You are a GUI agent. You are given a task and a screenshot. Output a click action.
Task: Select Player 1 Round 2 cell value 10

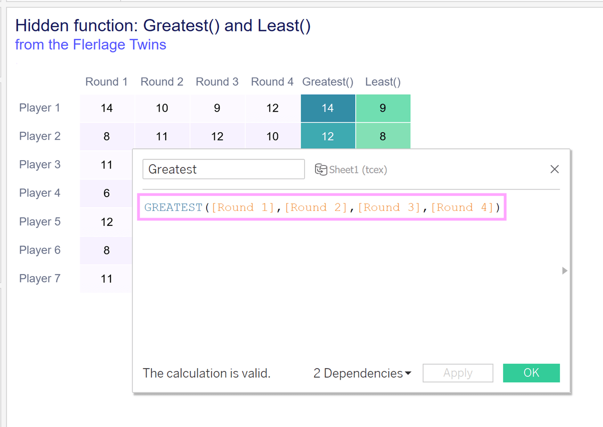[x=162, y=108]
